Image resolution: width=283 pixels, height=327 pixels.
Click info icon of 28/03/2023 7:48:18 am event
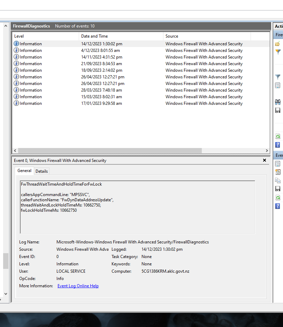click(16, 90)
